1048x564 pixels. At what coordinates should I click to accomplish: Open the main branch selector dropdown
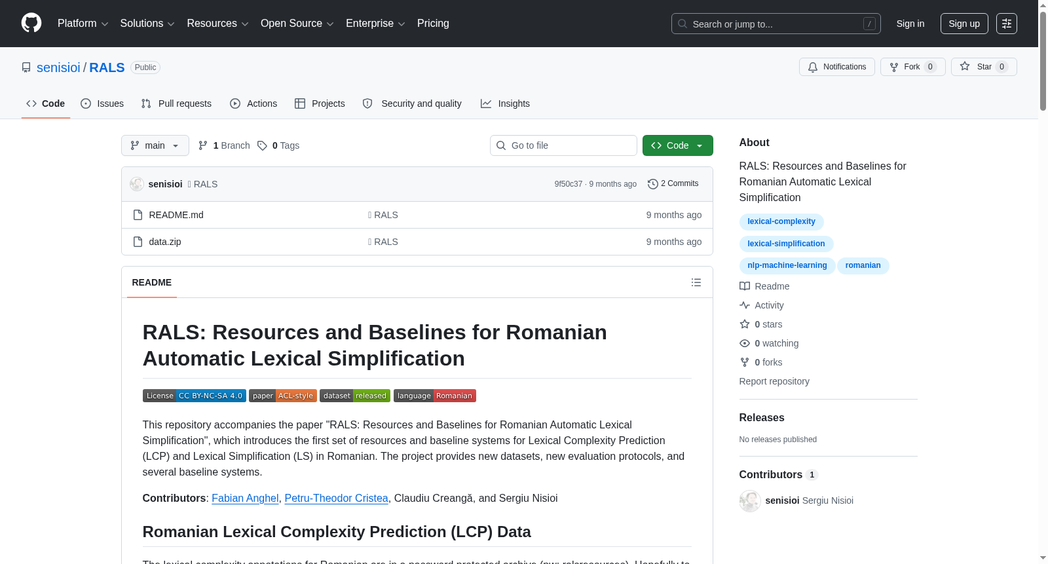[x=155, y=145]
